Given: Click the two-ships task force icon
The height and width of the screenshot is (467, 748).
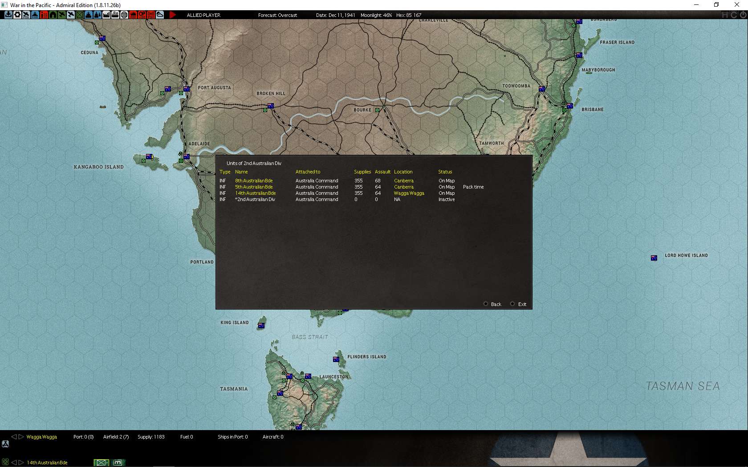Looking at the screenshot, I should pos(98,15).
